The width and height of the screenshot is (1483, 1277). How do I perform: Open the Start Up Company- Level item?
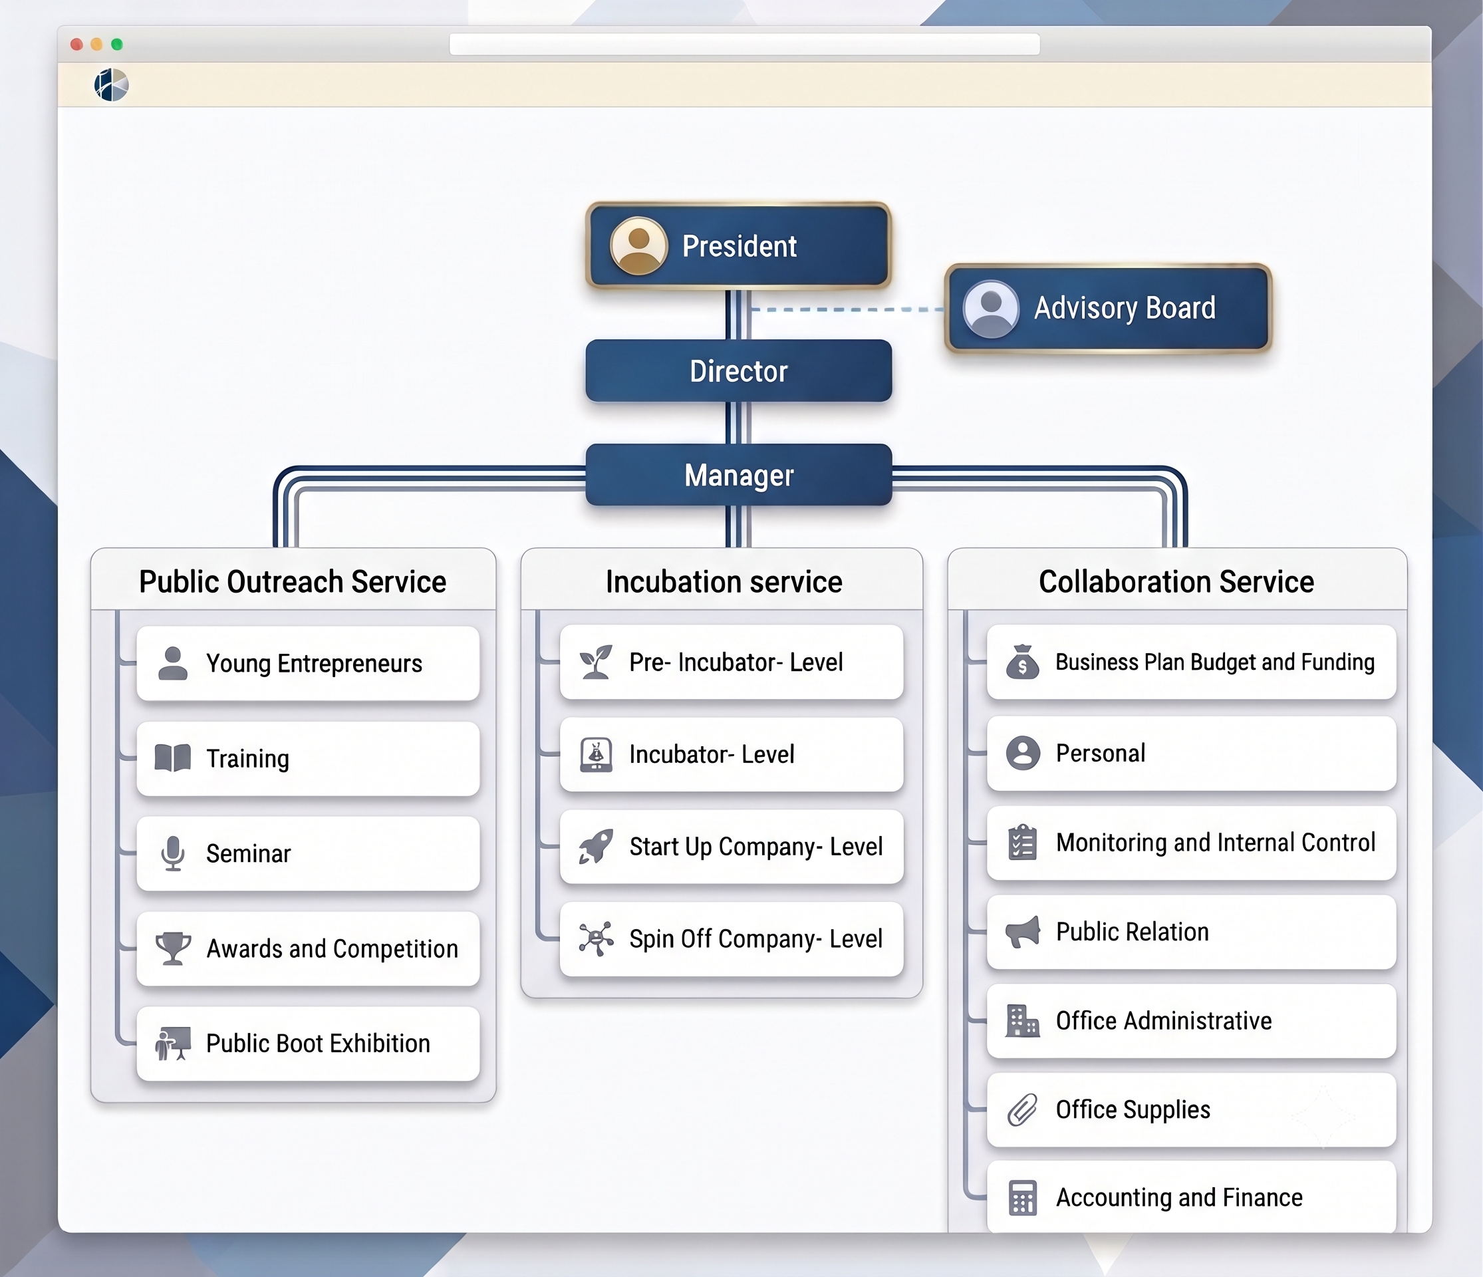732,847
